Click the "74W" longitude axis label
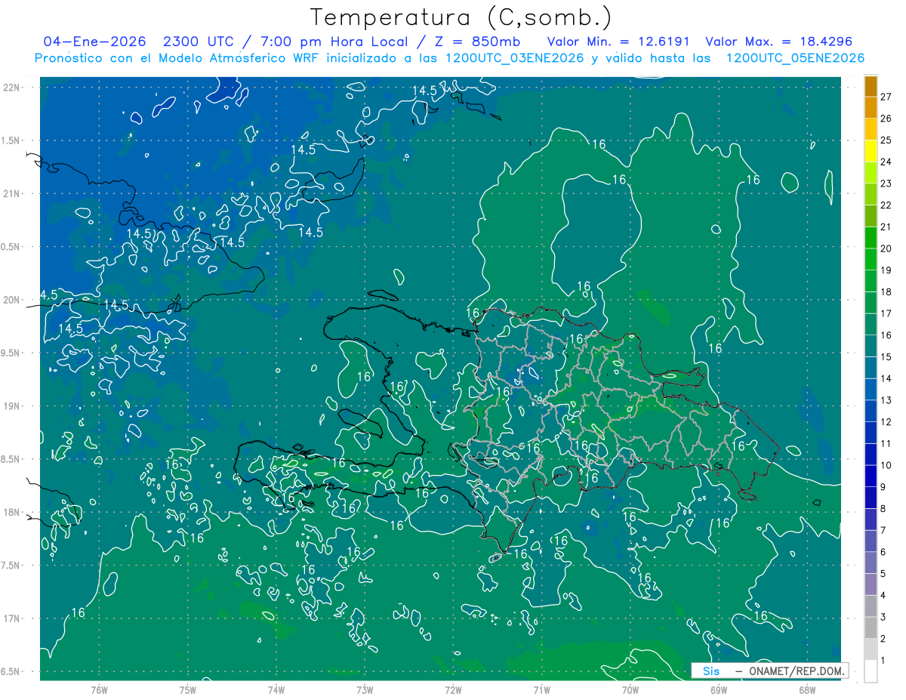 click(x=276, y=690)
